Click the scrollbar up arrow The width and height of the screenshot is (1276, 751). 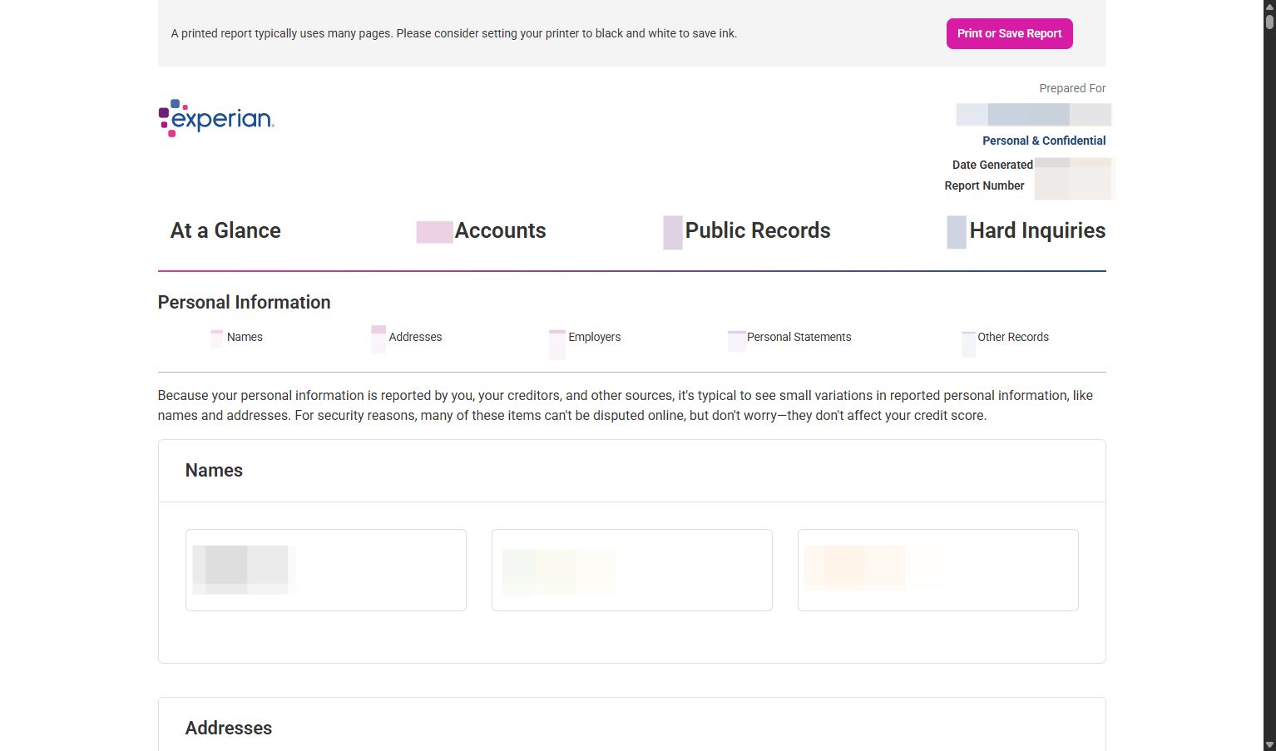[x=1269, y=6]
